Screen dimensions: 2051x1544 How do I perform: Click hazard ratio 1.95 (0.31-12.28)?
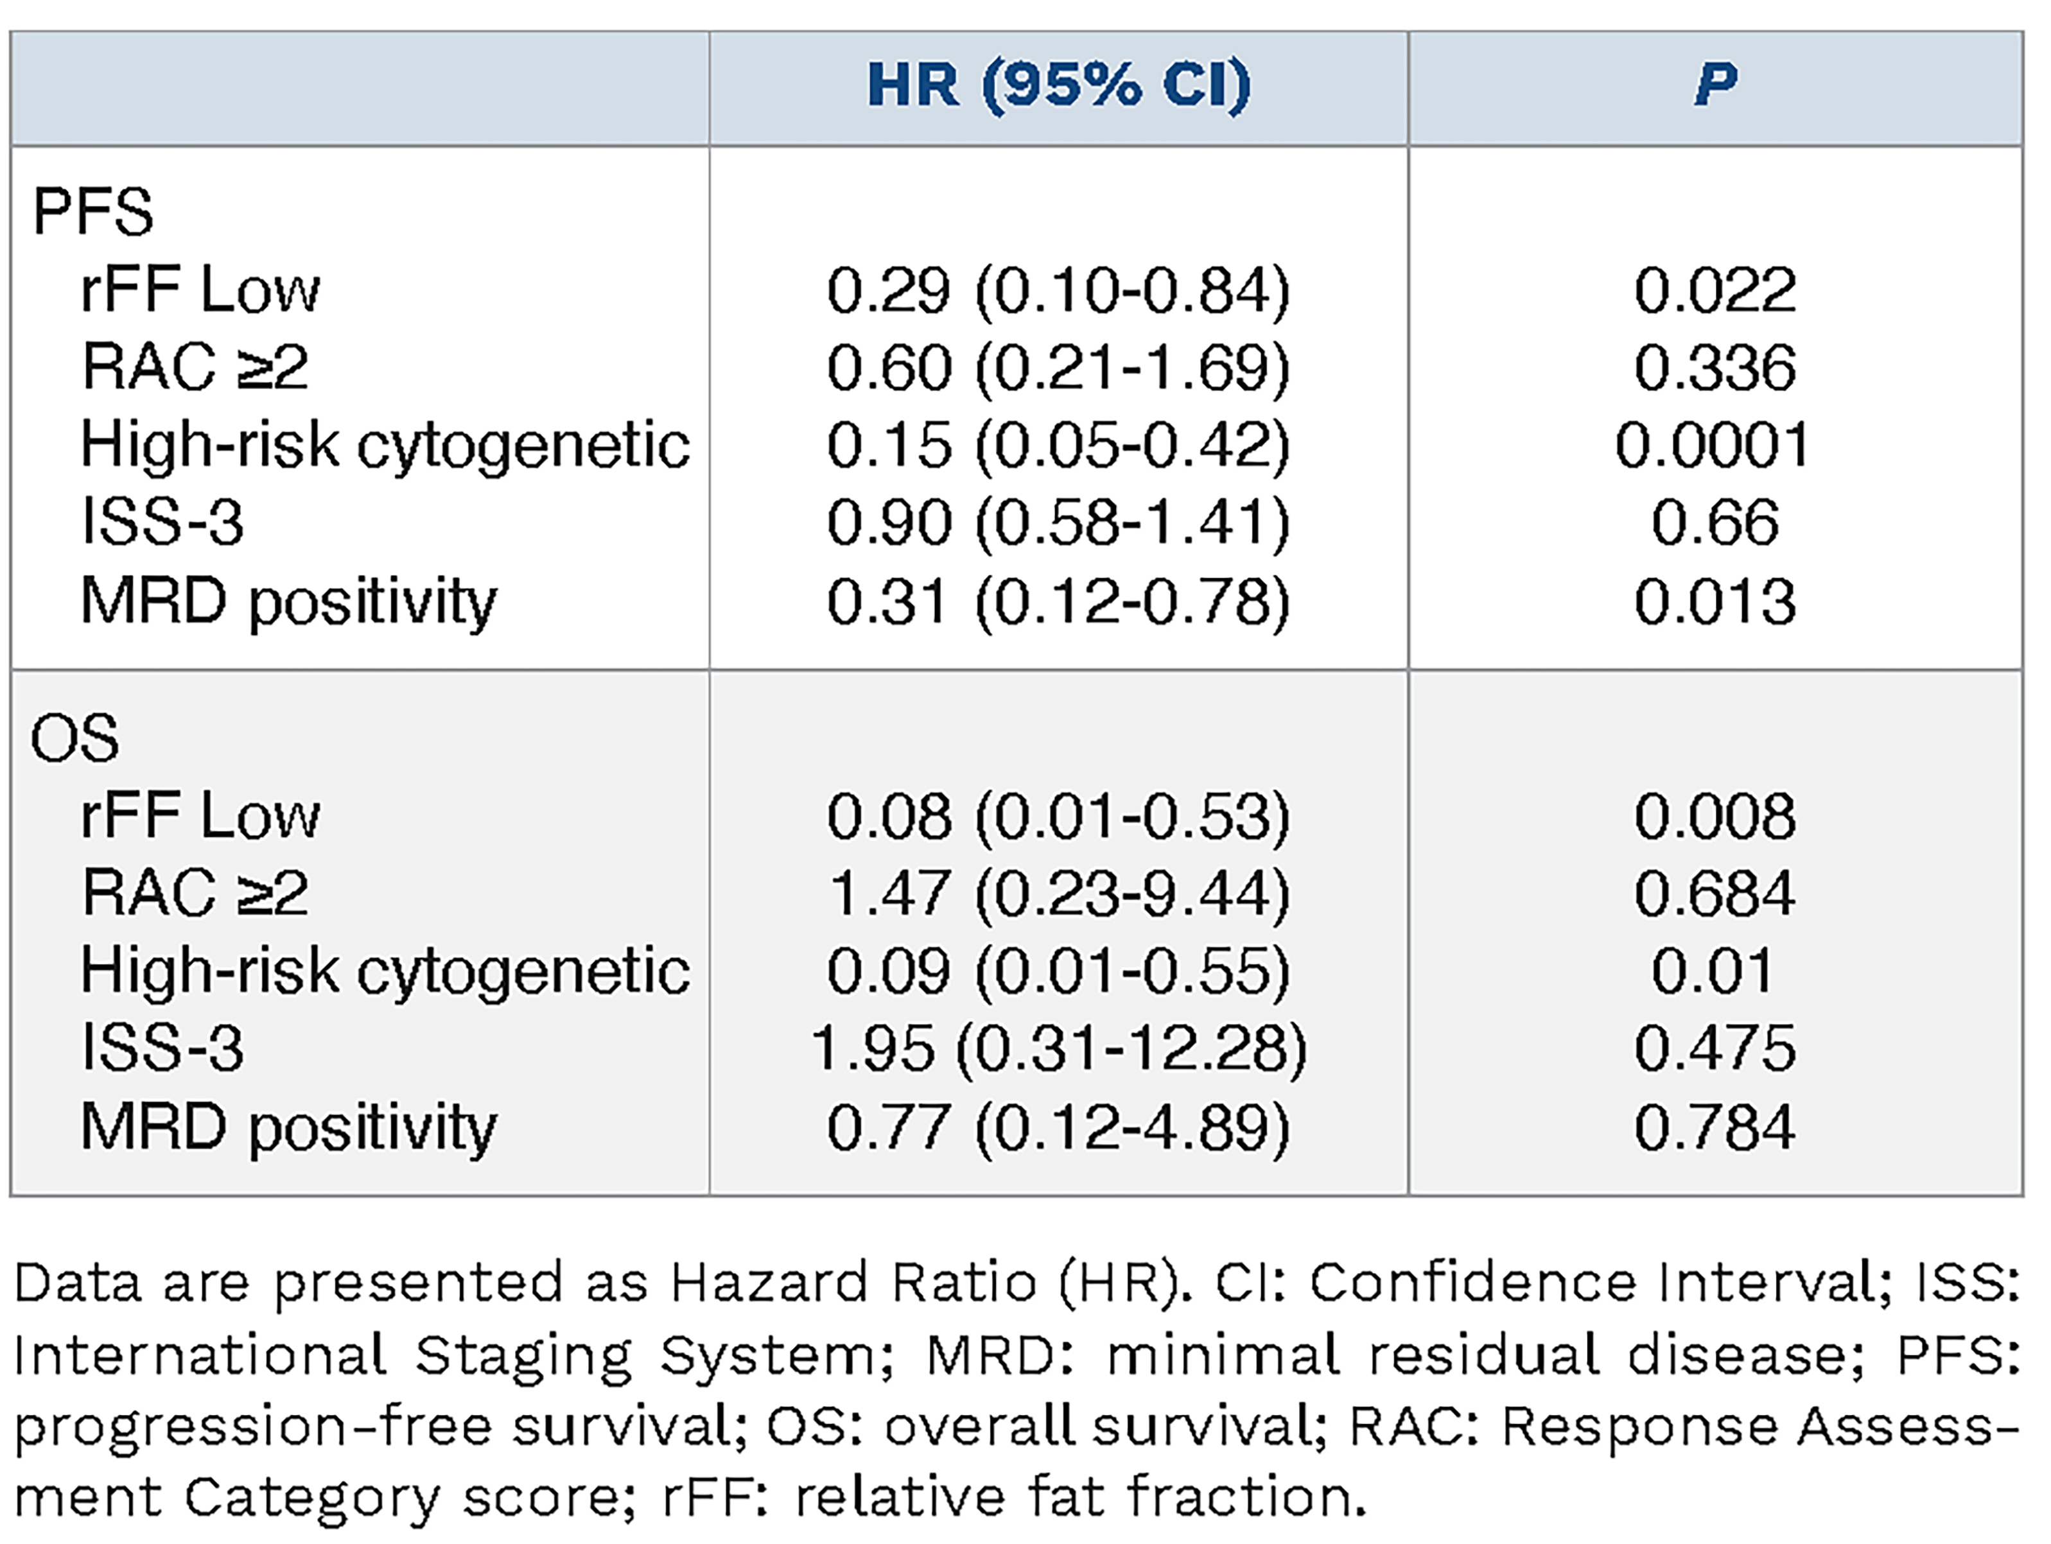(1058, 1049)
